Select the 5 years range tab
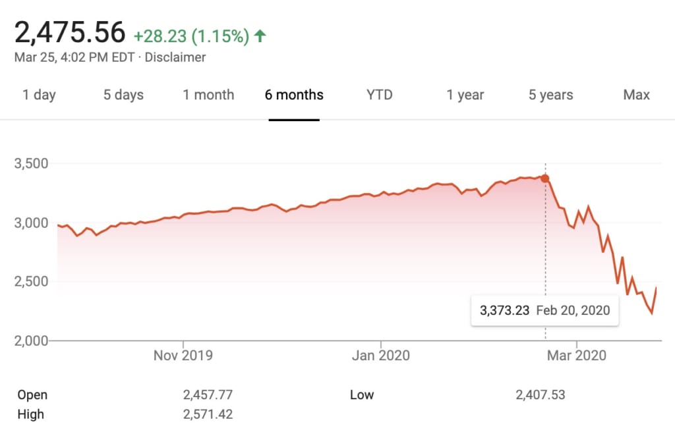The width and height of the screenshot is (675, 436). tap(550, 95)
